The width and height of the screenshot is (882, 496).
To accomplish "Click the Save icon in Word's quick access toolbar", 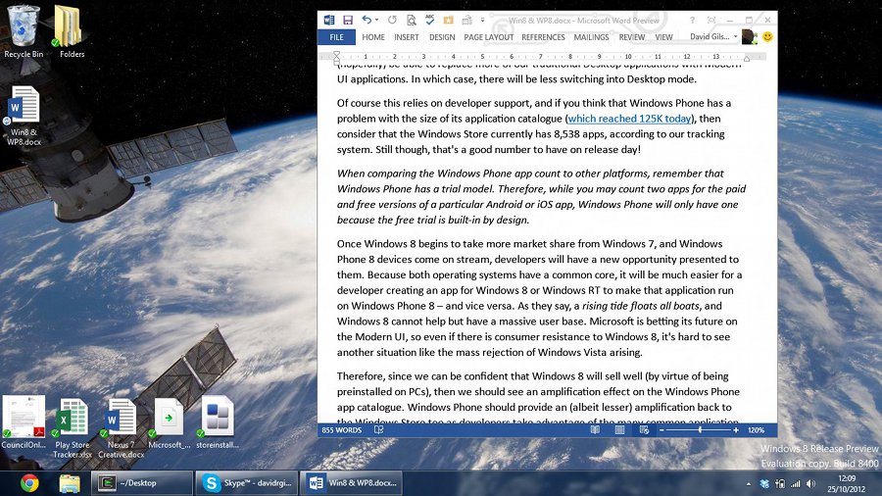I will click(x=348, y=21).
